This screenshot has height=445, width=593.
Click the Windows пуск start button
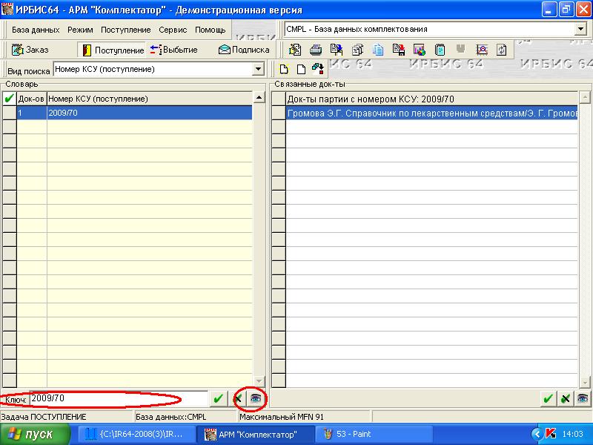coord(35,434)
